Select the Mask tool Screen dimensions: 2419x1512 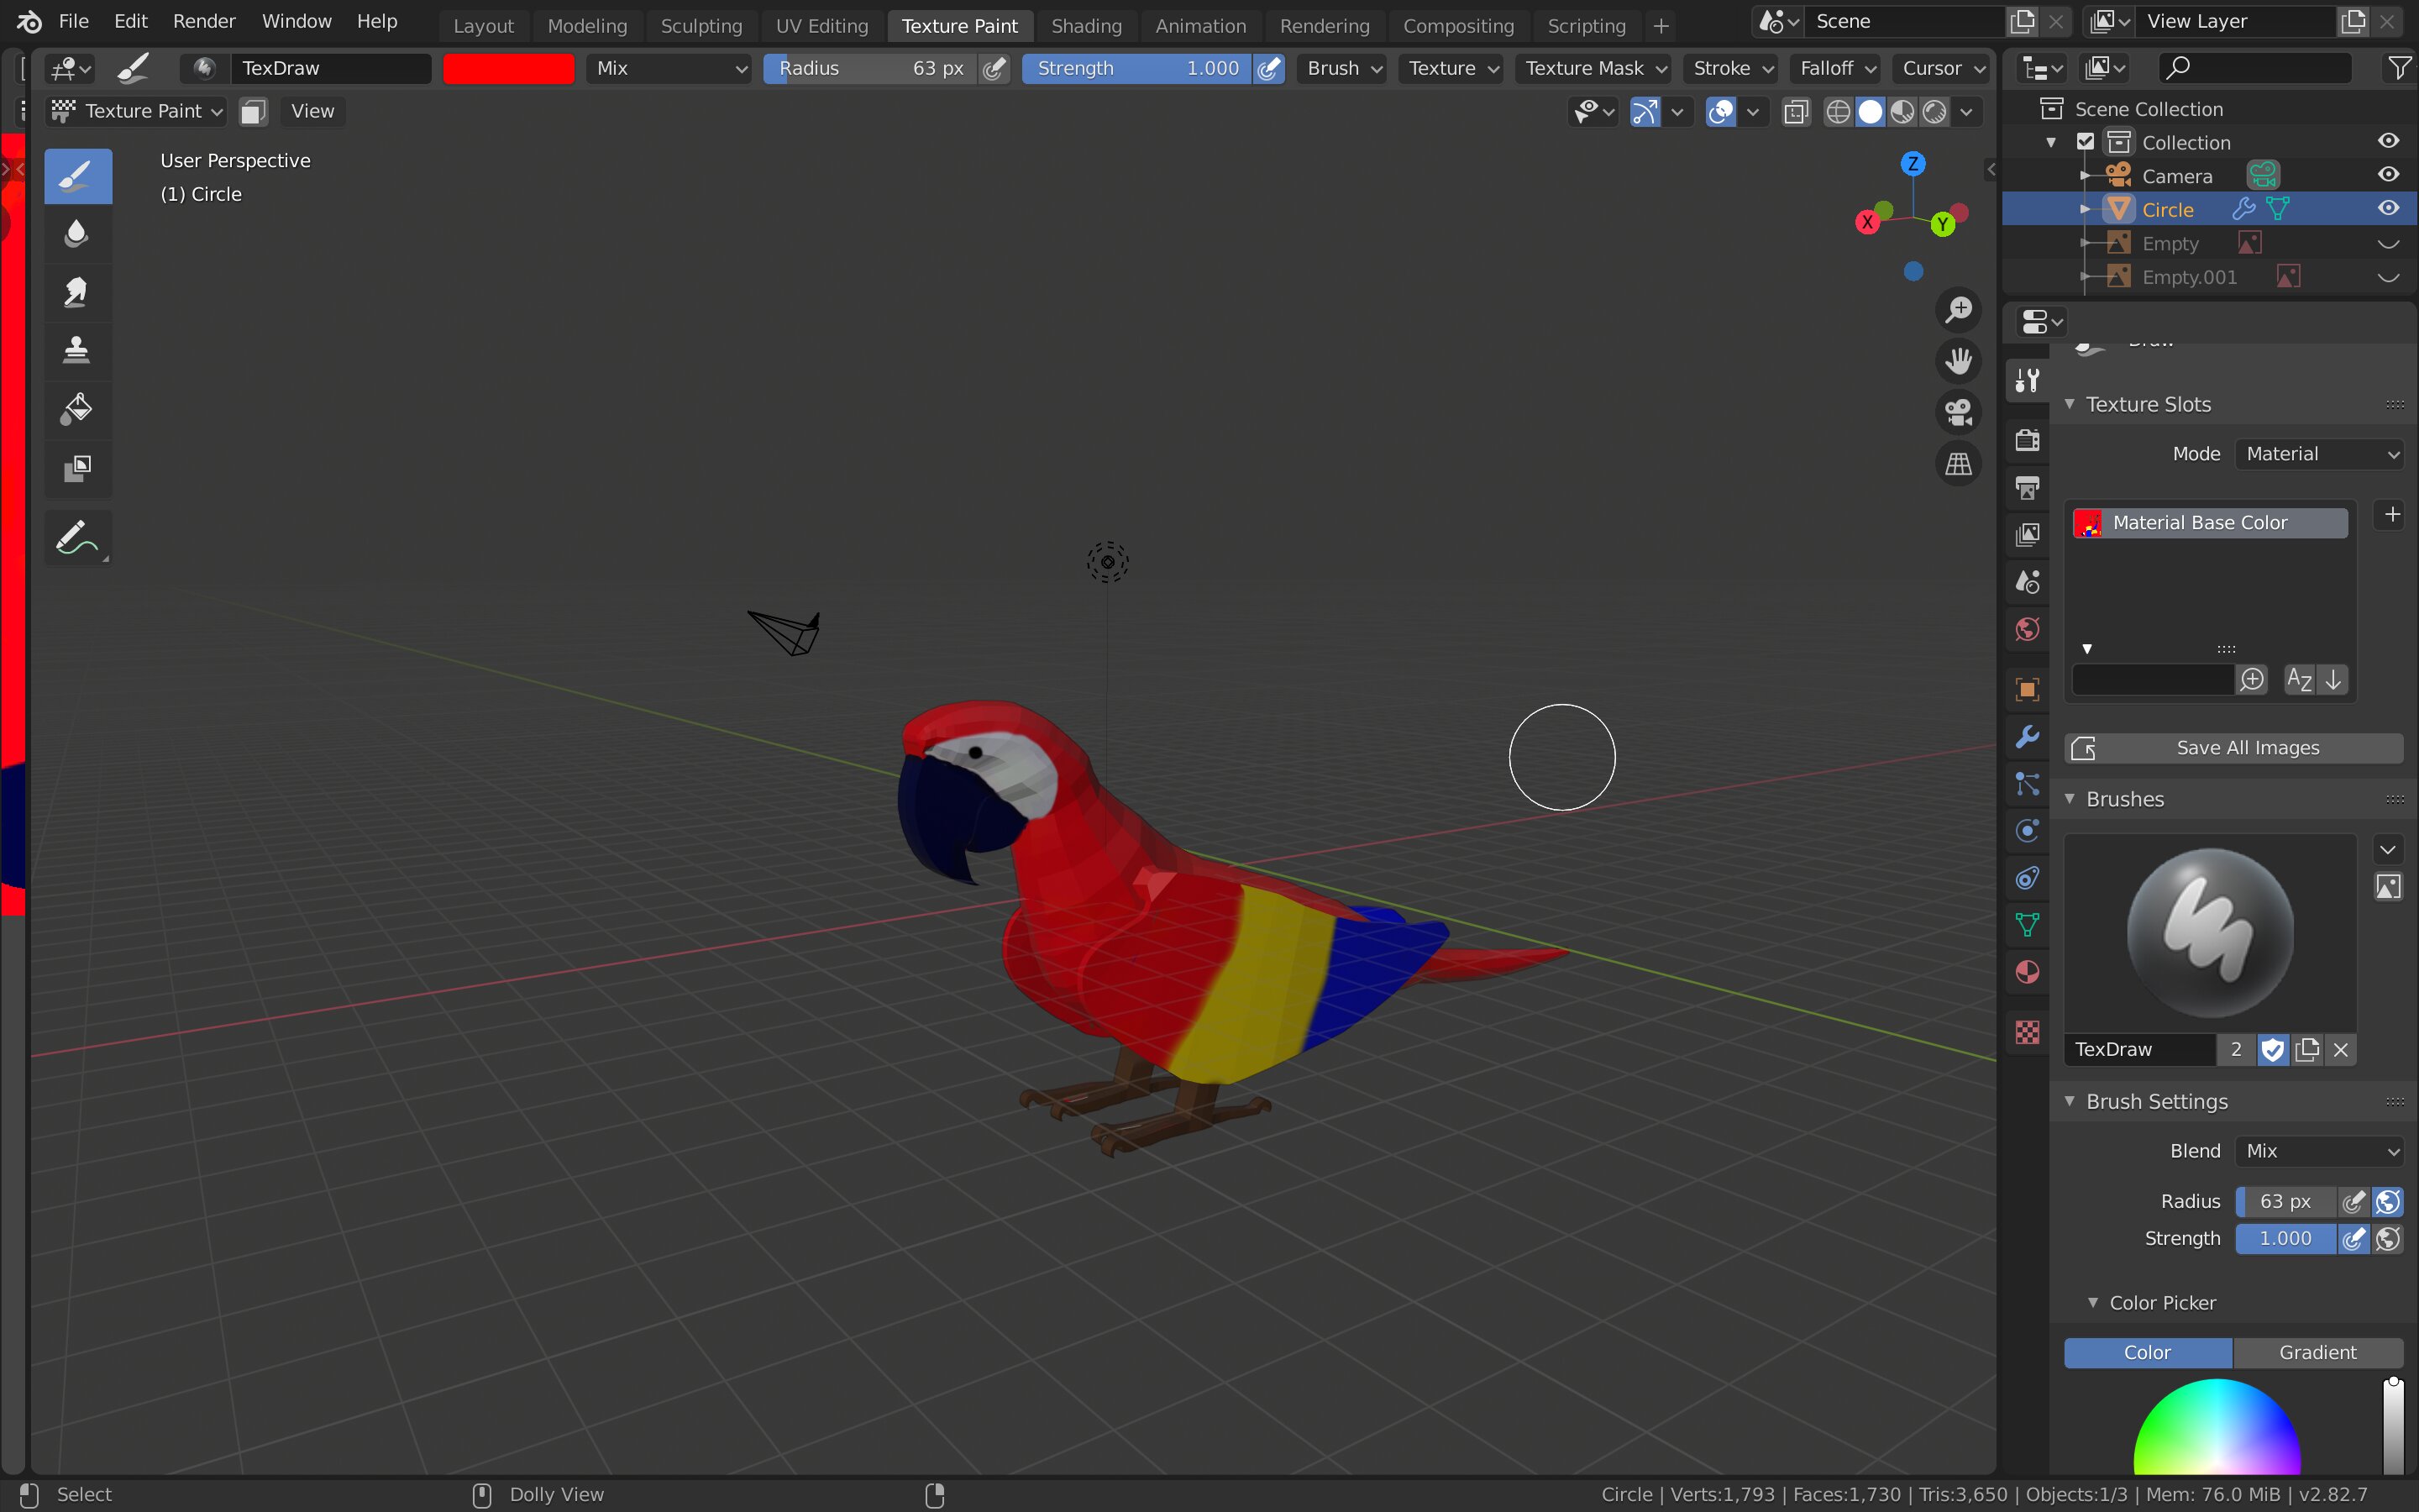tap(77, 467)
